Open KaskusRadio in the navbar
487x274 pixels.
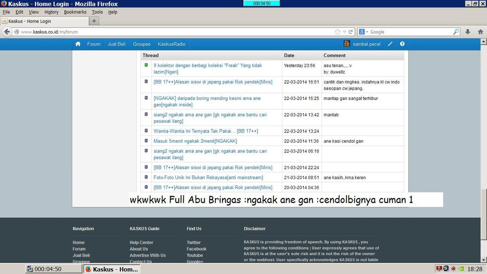pyautogui.click(x=172, y=44)
